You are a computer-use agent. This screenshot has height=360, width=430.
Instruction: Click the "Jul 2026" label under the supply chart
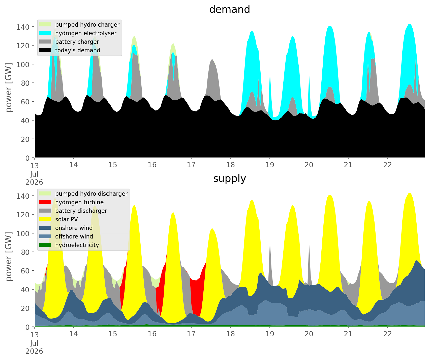pyautogui.click(x=34, y=347)
